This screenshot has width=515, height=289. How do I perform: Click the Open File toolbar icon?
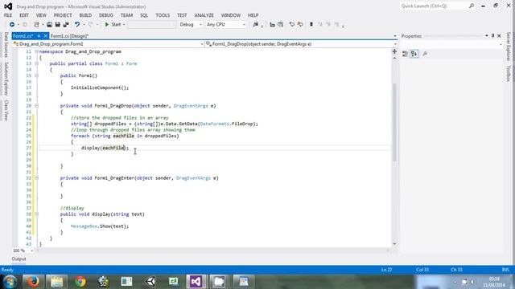point(49,25)
